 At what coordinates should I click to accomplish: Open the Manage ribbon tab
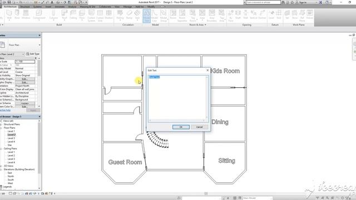[x=127, y=7]
